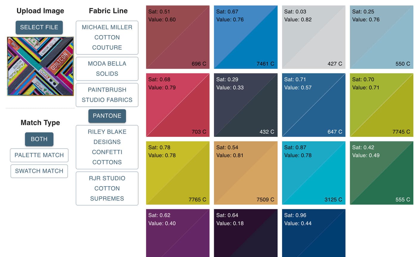
Task: Select Moda Bella Solids fabric line
Action: point(107,69)
